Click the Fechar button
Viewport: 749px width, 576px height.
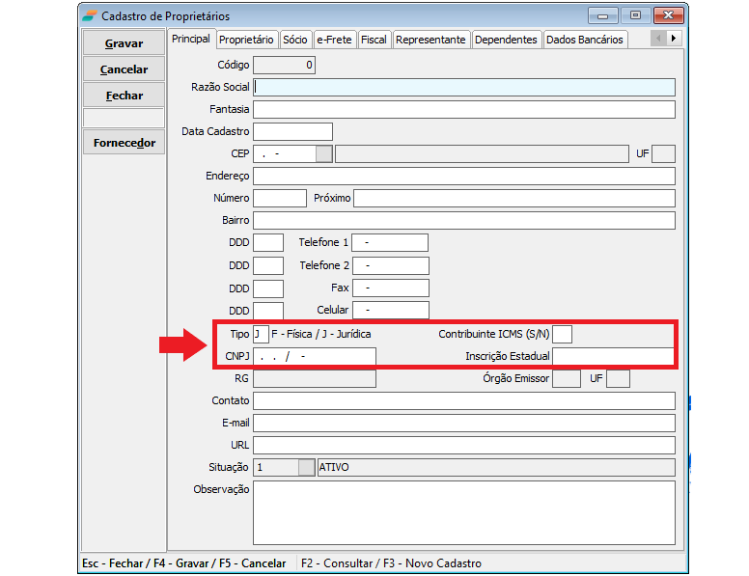[124, 96]
